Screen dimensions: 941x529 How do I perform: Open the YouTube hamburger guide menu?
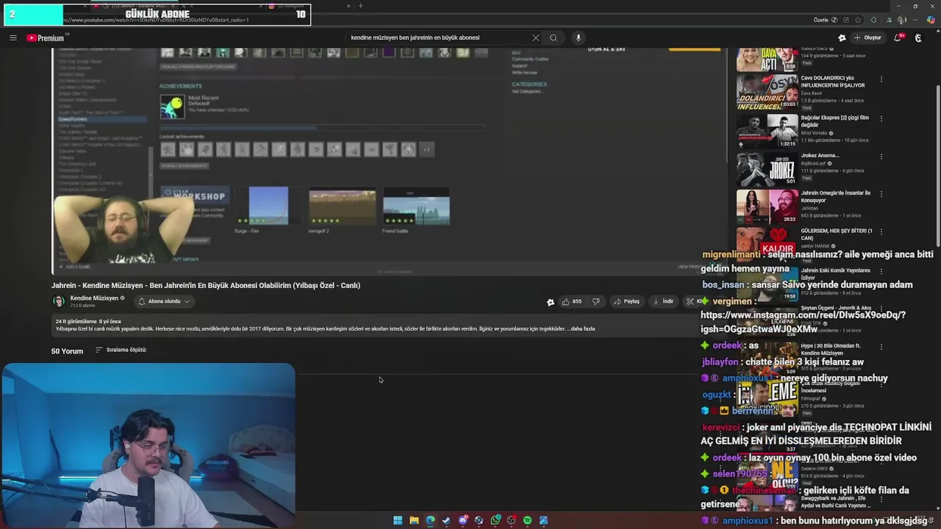12,37
